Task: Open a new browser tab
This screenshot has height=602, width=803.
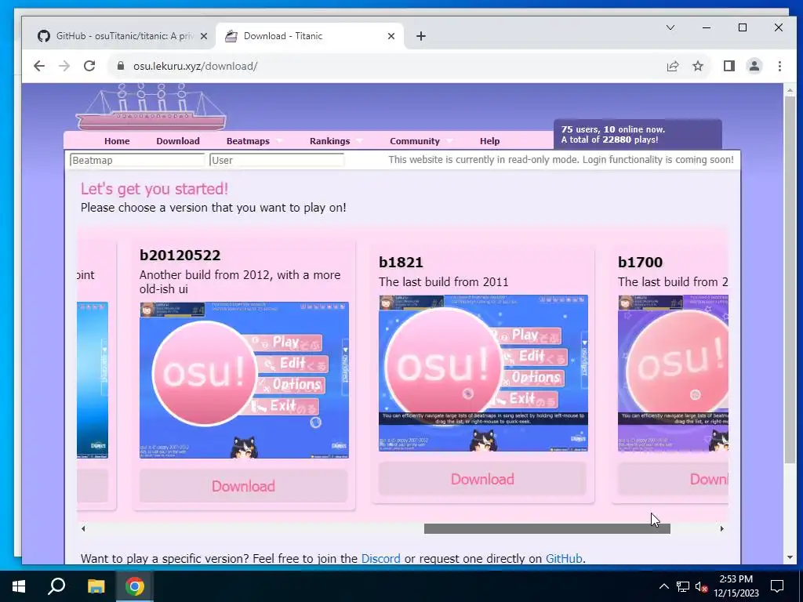Action: pyautogui.click(x=420, y=36)
